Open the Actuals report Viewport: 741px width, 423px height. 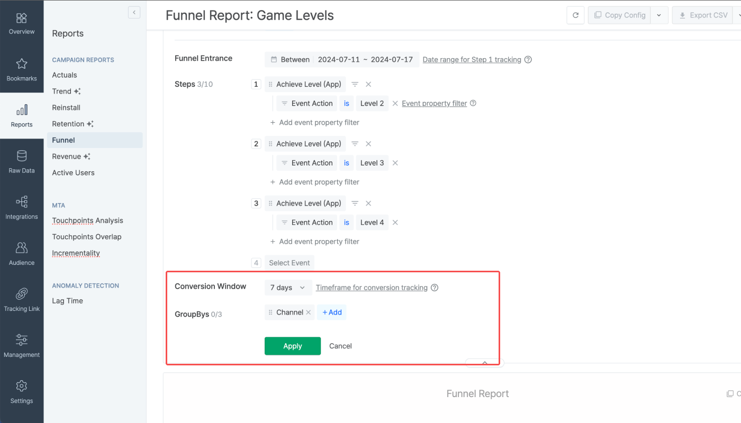tap(65, 75)
